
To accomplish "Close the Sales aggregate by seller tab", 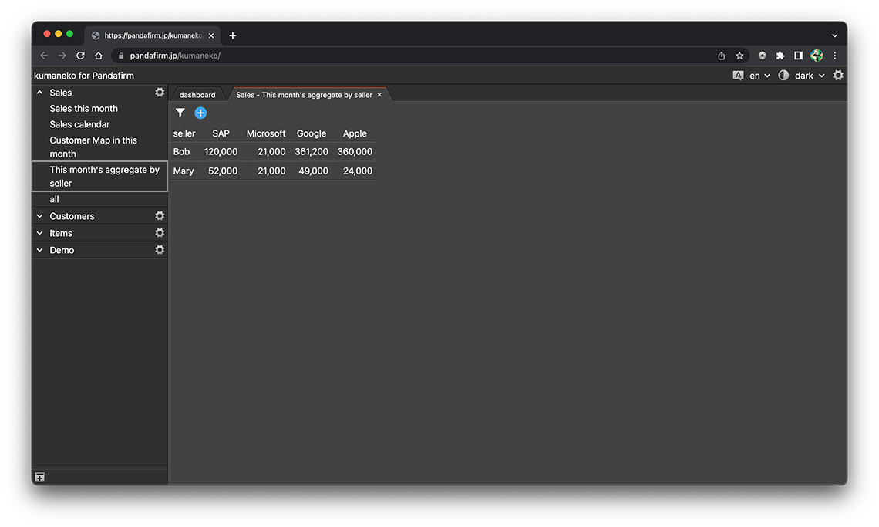I will [x=379, y=95].
